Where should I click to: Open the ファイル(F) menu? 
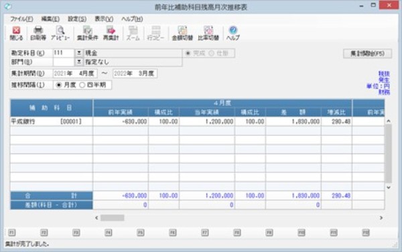[21, 19]
